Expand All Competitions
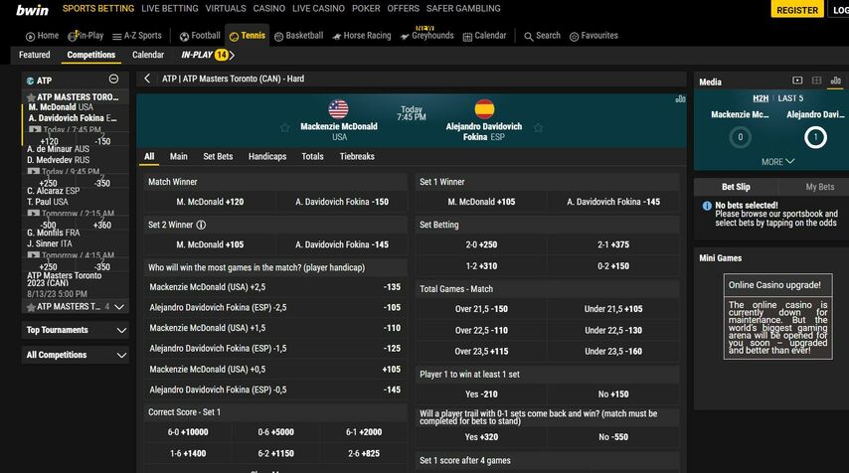The height and width of the screenshot is (473, 849). pos(122,355)
